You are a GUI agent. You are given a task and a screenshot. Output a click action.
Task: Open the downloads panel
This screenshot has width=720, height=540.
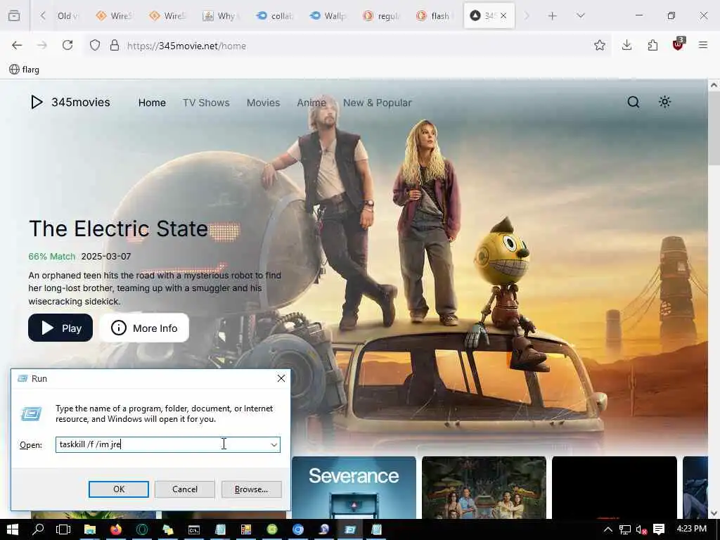click(626, 45)
